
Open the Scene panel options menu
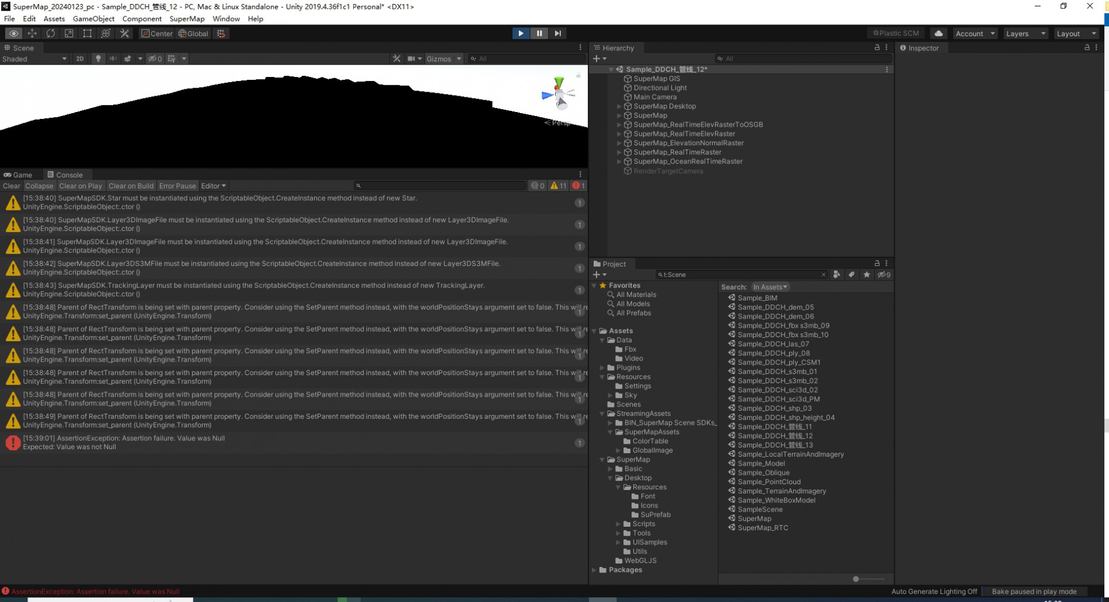pyautogui.click(x=580, y=47)
